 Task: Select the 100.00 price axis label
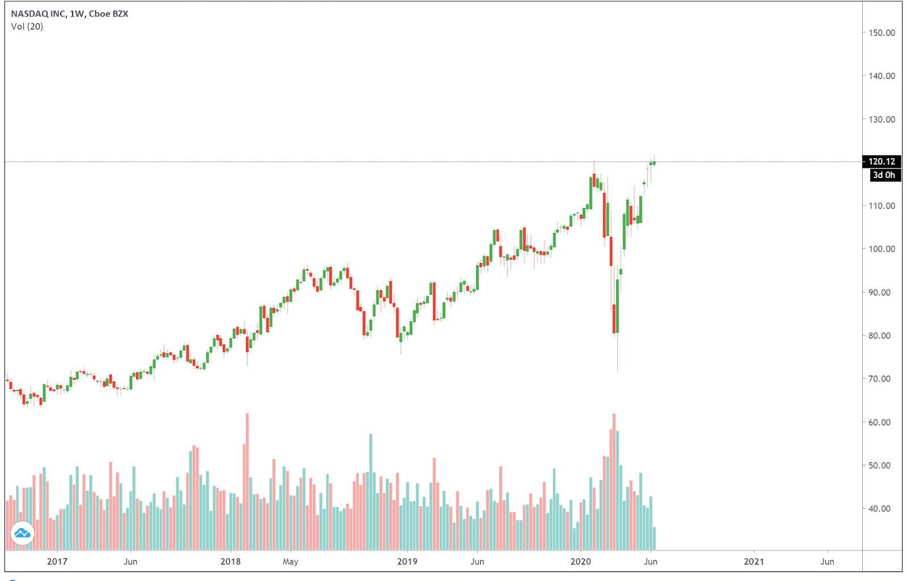(x=882, y=249)
